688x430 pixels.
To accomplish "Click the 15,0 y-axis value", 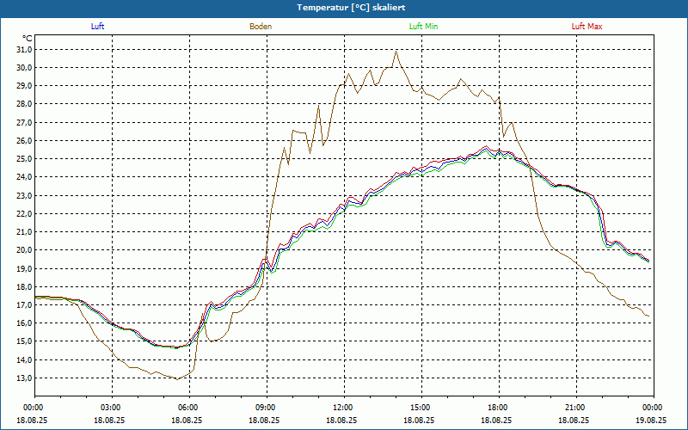I will [24, 341].
